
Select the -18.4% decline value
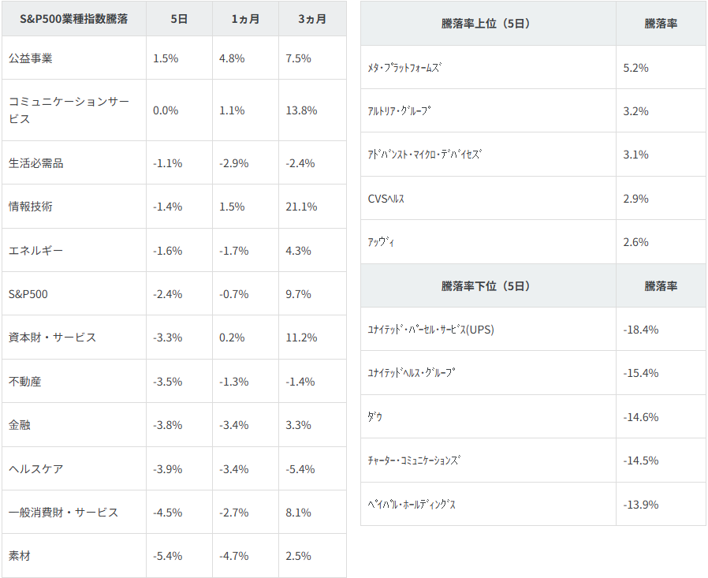pos(640,330)
